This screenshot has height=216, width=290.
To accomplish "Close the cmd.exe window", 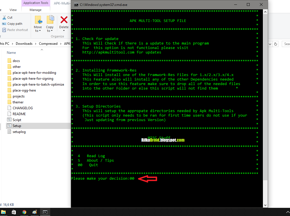I will [x=261, y=5].
